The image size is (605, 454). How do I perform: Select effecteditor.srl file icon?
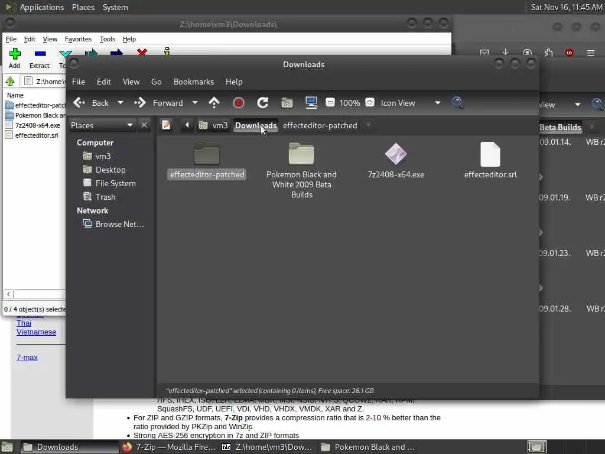click(x=490, y=154)
